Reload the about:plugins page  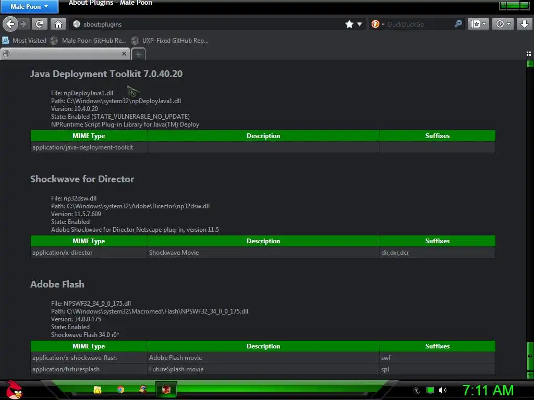tap(40, 24)
